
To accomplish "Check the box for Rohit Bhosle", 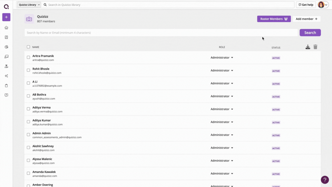I will [28, 70].
